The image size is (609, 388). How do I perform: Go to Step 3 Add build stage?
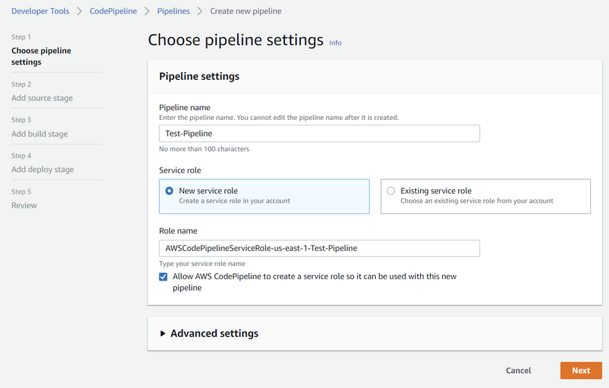click(39, 134)
